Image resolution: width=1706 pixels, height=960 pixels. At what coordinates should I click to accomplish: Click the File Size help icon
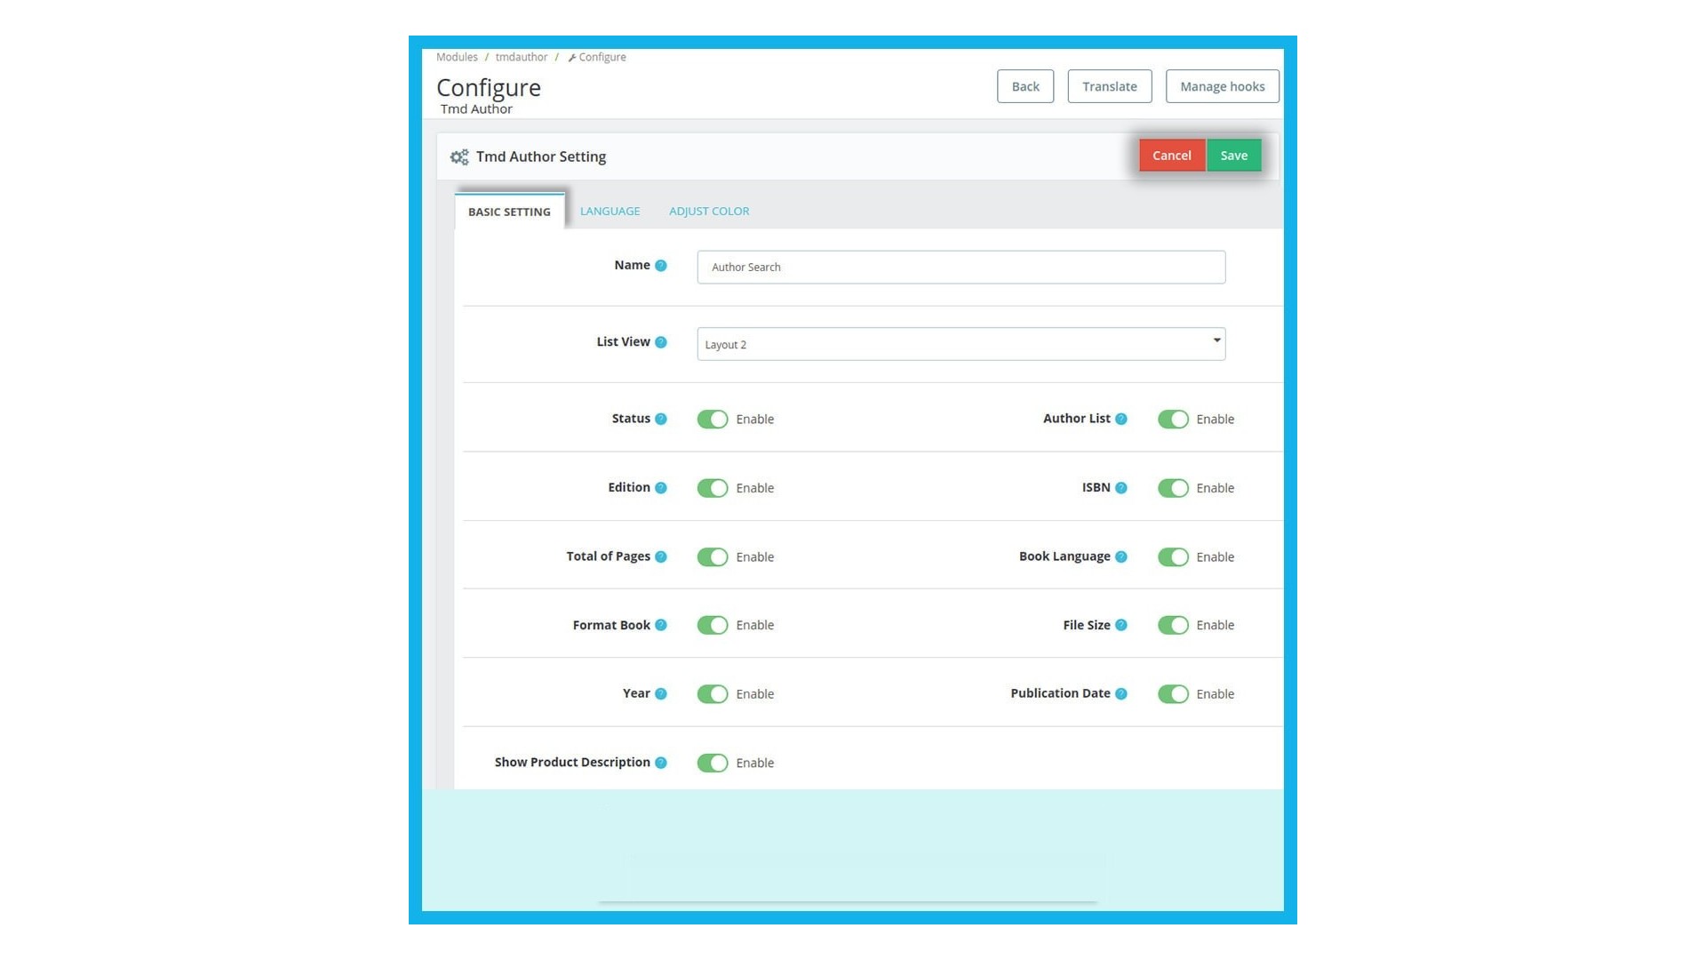(x=1120, y=625)
